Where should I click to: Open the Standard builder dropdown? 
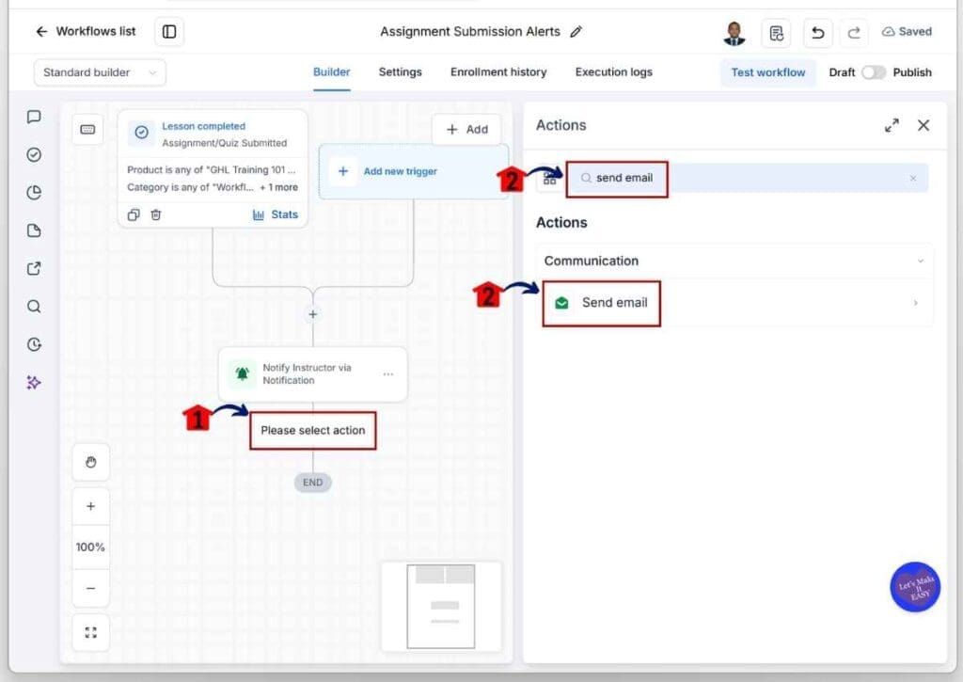pos(100,72)
